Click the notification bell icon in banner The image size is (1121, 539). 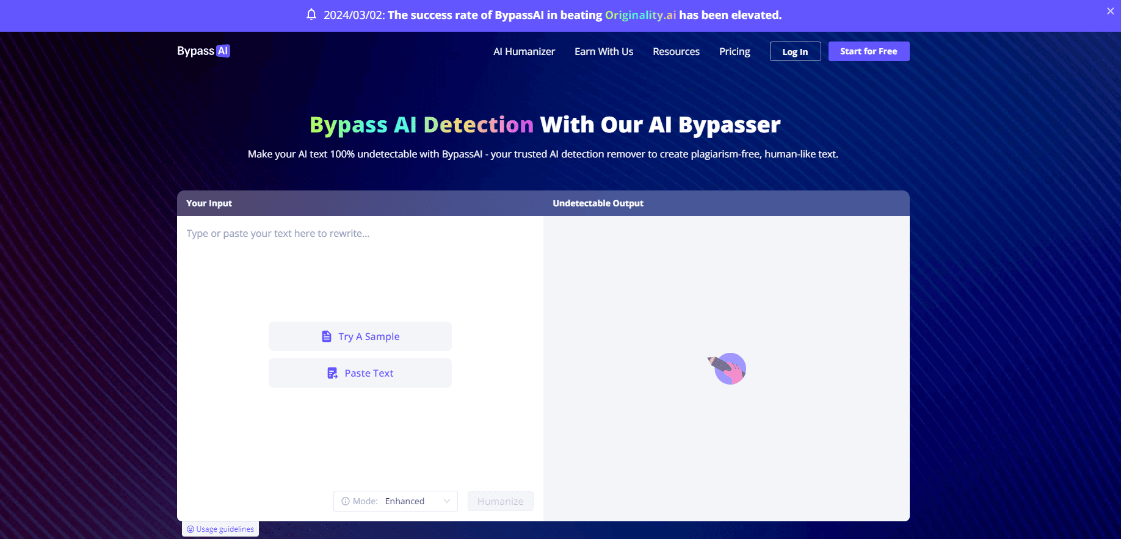pos(311,15)
